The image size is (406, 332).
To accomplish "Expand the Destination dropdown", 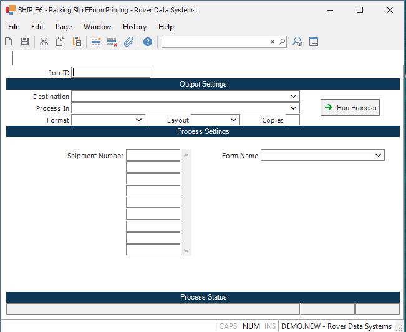I will click(293, 96).
